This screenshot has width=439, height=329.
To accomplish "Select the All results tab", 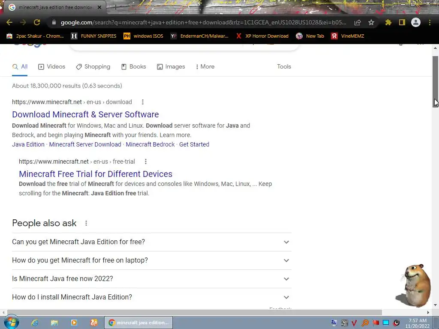I will pos(20,66).
